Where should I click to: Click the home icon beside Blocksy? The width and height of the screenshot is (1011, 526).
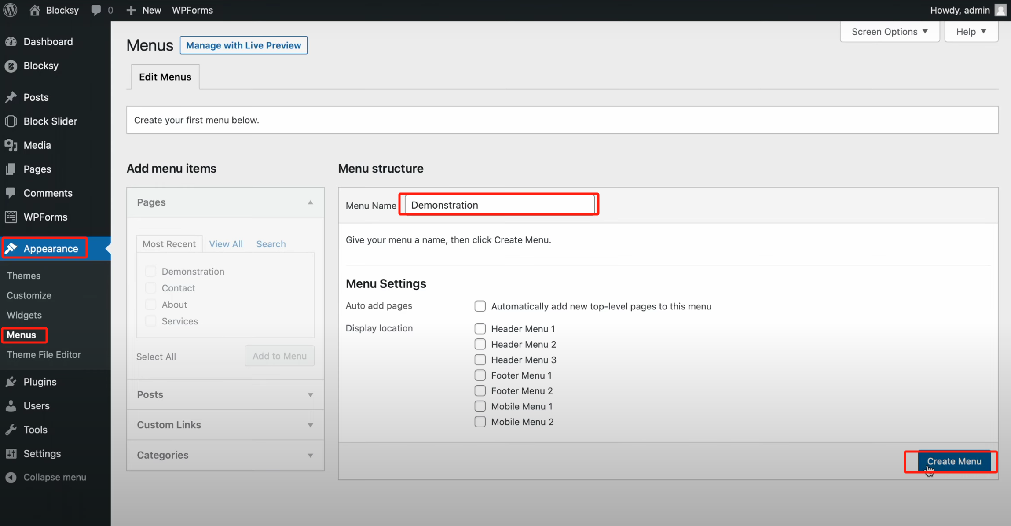(35, 10)
